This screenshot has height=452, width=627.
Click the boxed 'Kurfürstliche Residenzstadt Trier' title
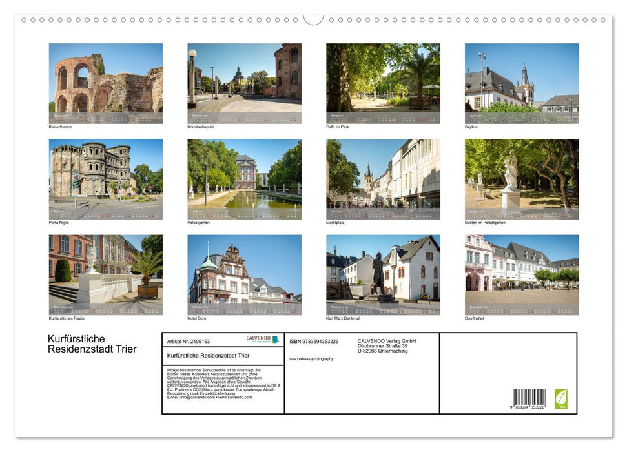[208, 356]
